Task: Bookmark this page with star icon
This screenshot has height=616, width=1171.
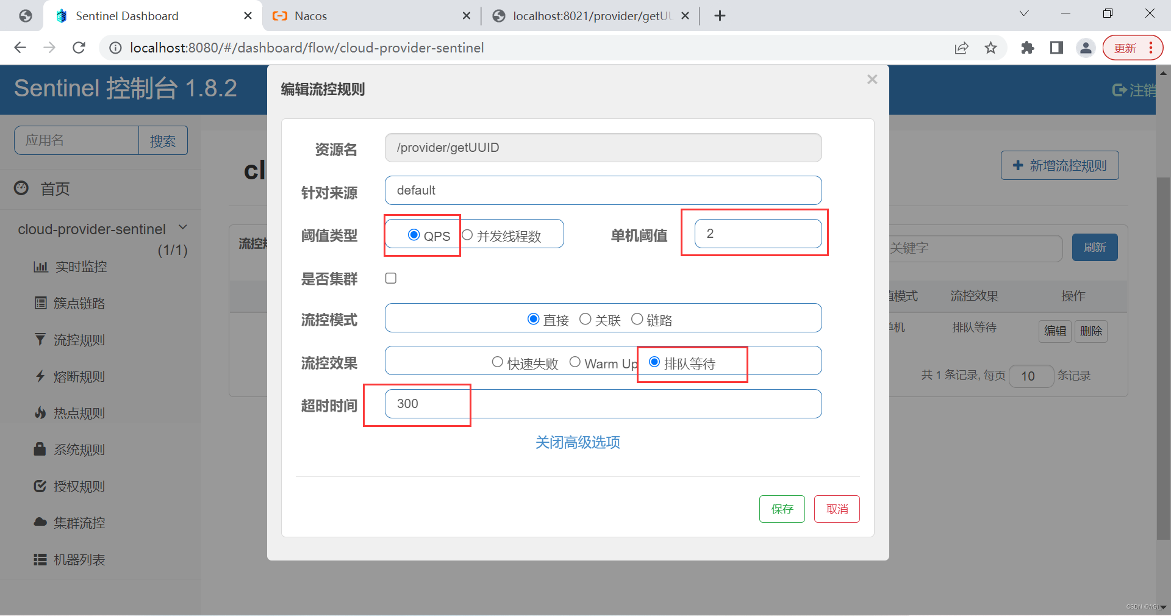Action: [x=990, y=48]
